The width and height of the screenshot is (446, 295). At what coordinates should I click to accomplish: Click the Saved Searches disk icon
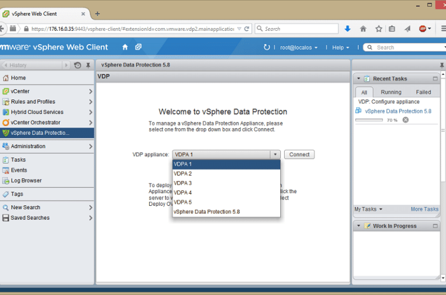pyautogui.click(x=6, y=218)
